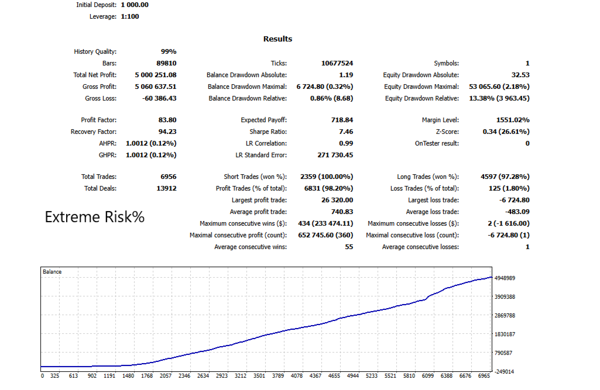This screenshot has height=390, width=600.
Task: Select Total Deals value 13912
Action: click(166, 188)
